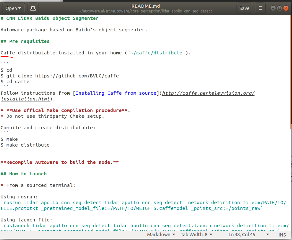Click the new document icon button
The image size is (292, 240).
point(33,8)
